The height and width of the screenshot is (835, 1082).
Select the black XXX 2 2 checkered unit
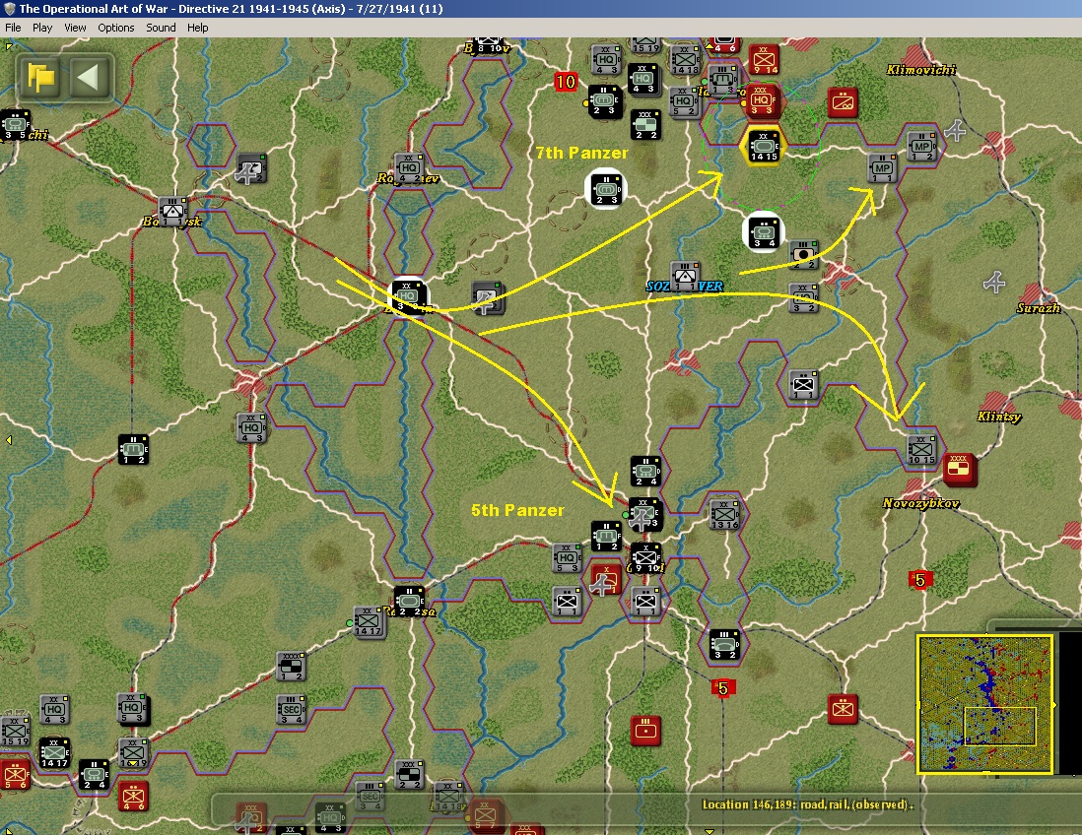click(x=645, y=125)
